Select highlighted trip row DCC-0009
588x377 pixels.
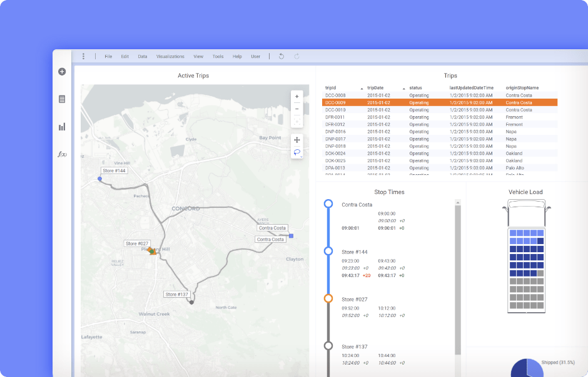coord(440,102)
